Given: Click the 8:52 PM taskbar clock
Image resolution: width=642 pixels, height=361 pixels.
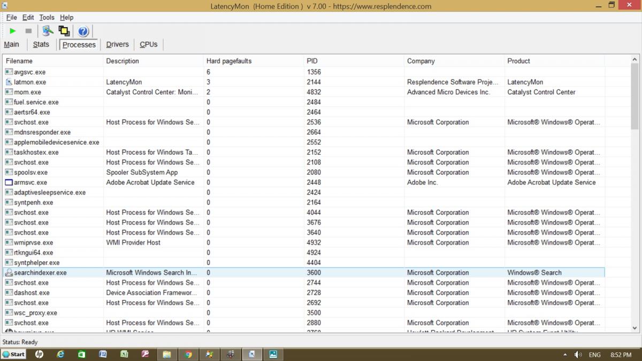Looking at the screenshot, I should (x=621, y=355).
